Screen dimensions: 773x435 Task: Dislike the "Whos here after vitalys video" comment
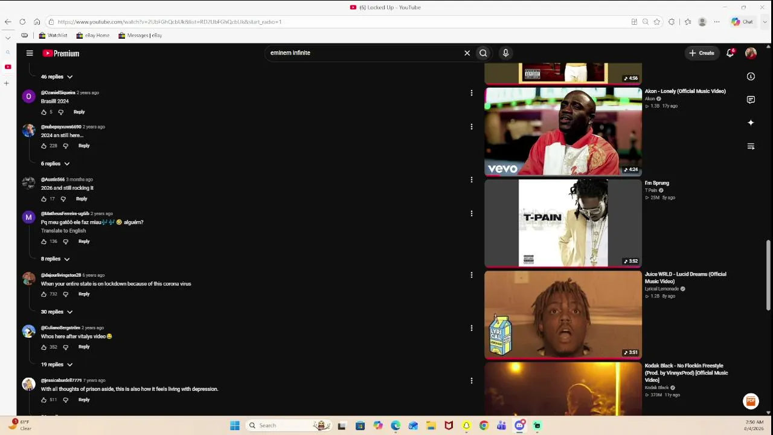point(66,347)
